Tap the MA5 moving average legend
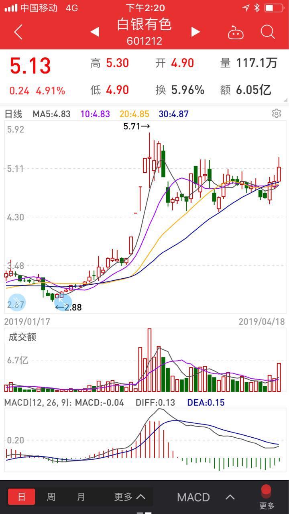289x514 pixels. 51,114
